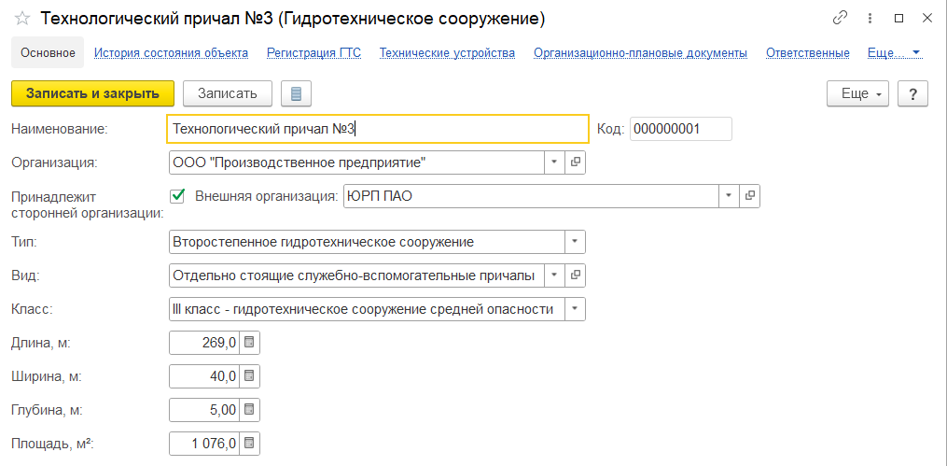Open calculator for Глубина field

(249, 410)
